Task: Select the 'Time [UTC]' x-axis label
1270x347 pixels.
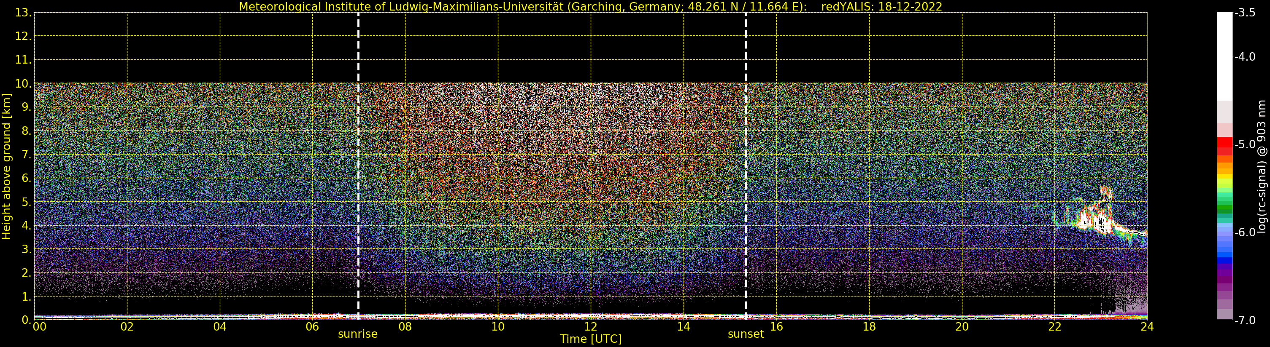Action: [591, 339]
